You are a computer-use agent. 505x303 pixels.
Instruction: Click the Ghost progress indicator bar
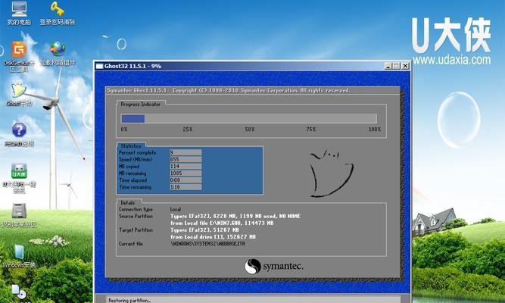(x=248, y=119)
